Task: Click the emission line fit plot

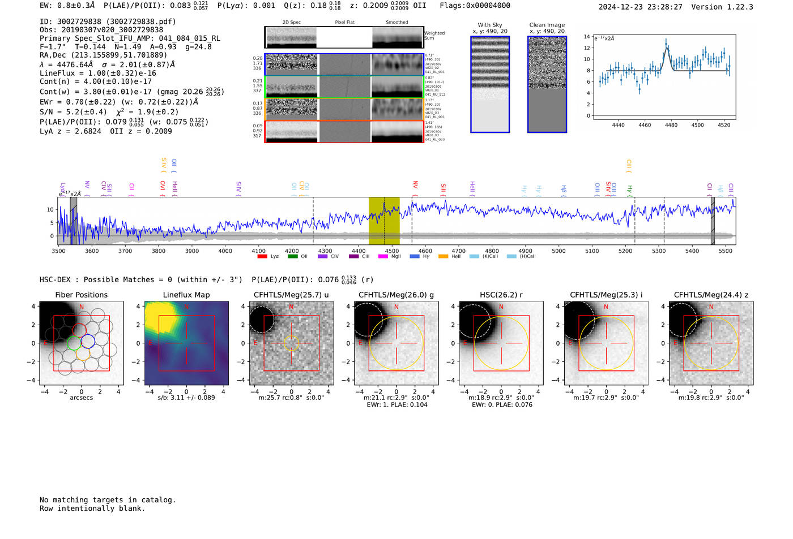Action: [664, 77]
